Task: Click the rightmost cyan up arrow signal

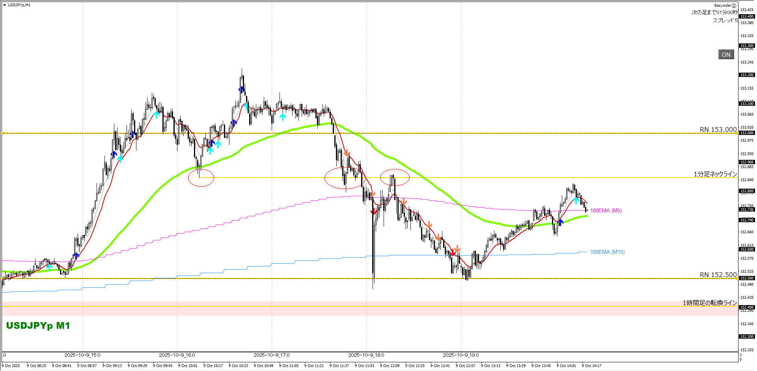Action: 576,200
